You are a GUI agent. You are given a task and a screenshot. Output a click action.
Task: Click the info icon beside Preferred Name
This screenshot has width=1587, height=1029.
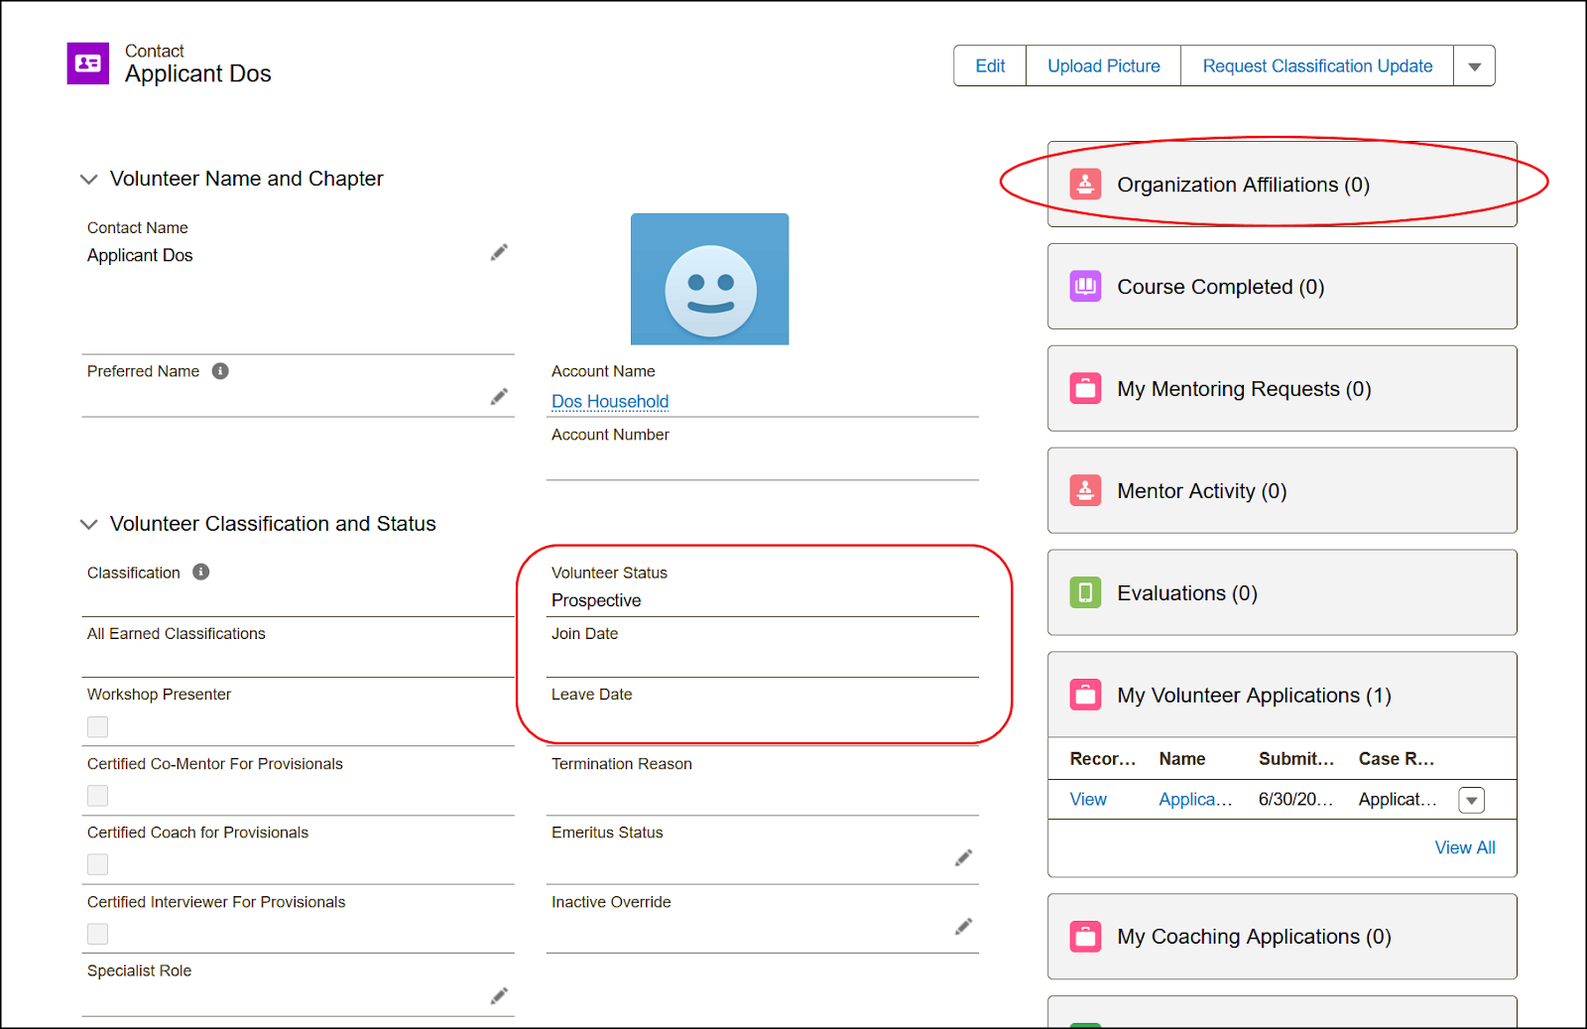point(220,371)
